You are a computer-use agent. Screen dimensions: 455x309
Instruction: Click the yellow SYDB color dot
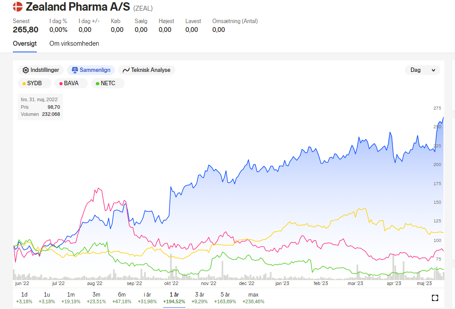(24, 83)
